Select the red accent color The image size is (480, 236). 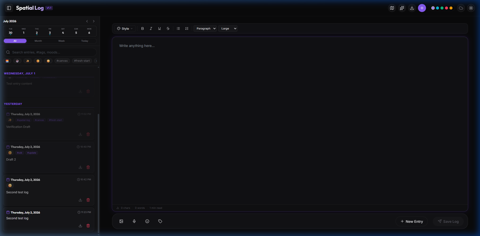(446, 8)
